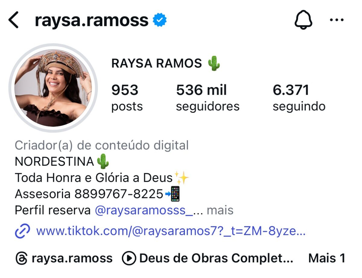Viewport: 362px width, 278px height.
Task: Click the 'Criador(a) de conteúdo digital' category
Action: click(x=102, y=145)
